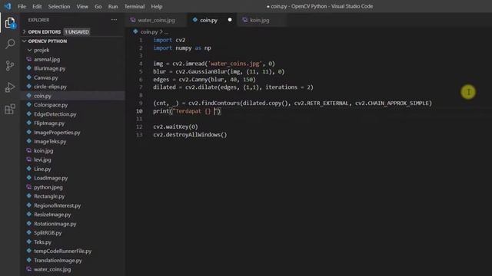Open the Help menu
Image resolution: width=492 pixels, height=276 pixels.
tap(157, 6)
